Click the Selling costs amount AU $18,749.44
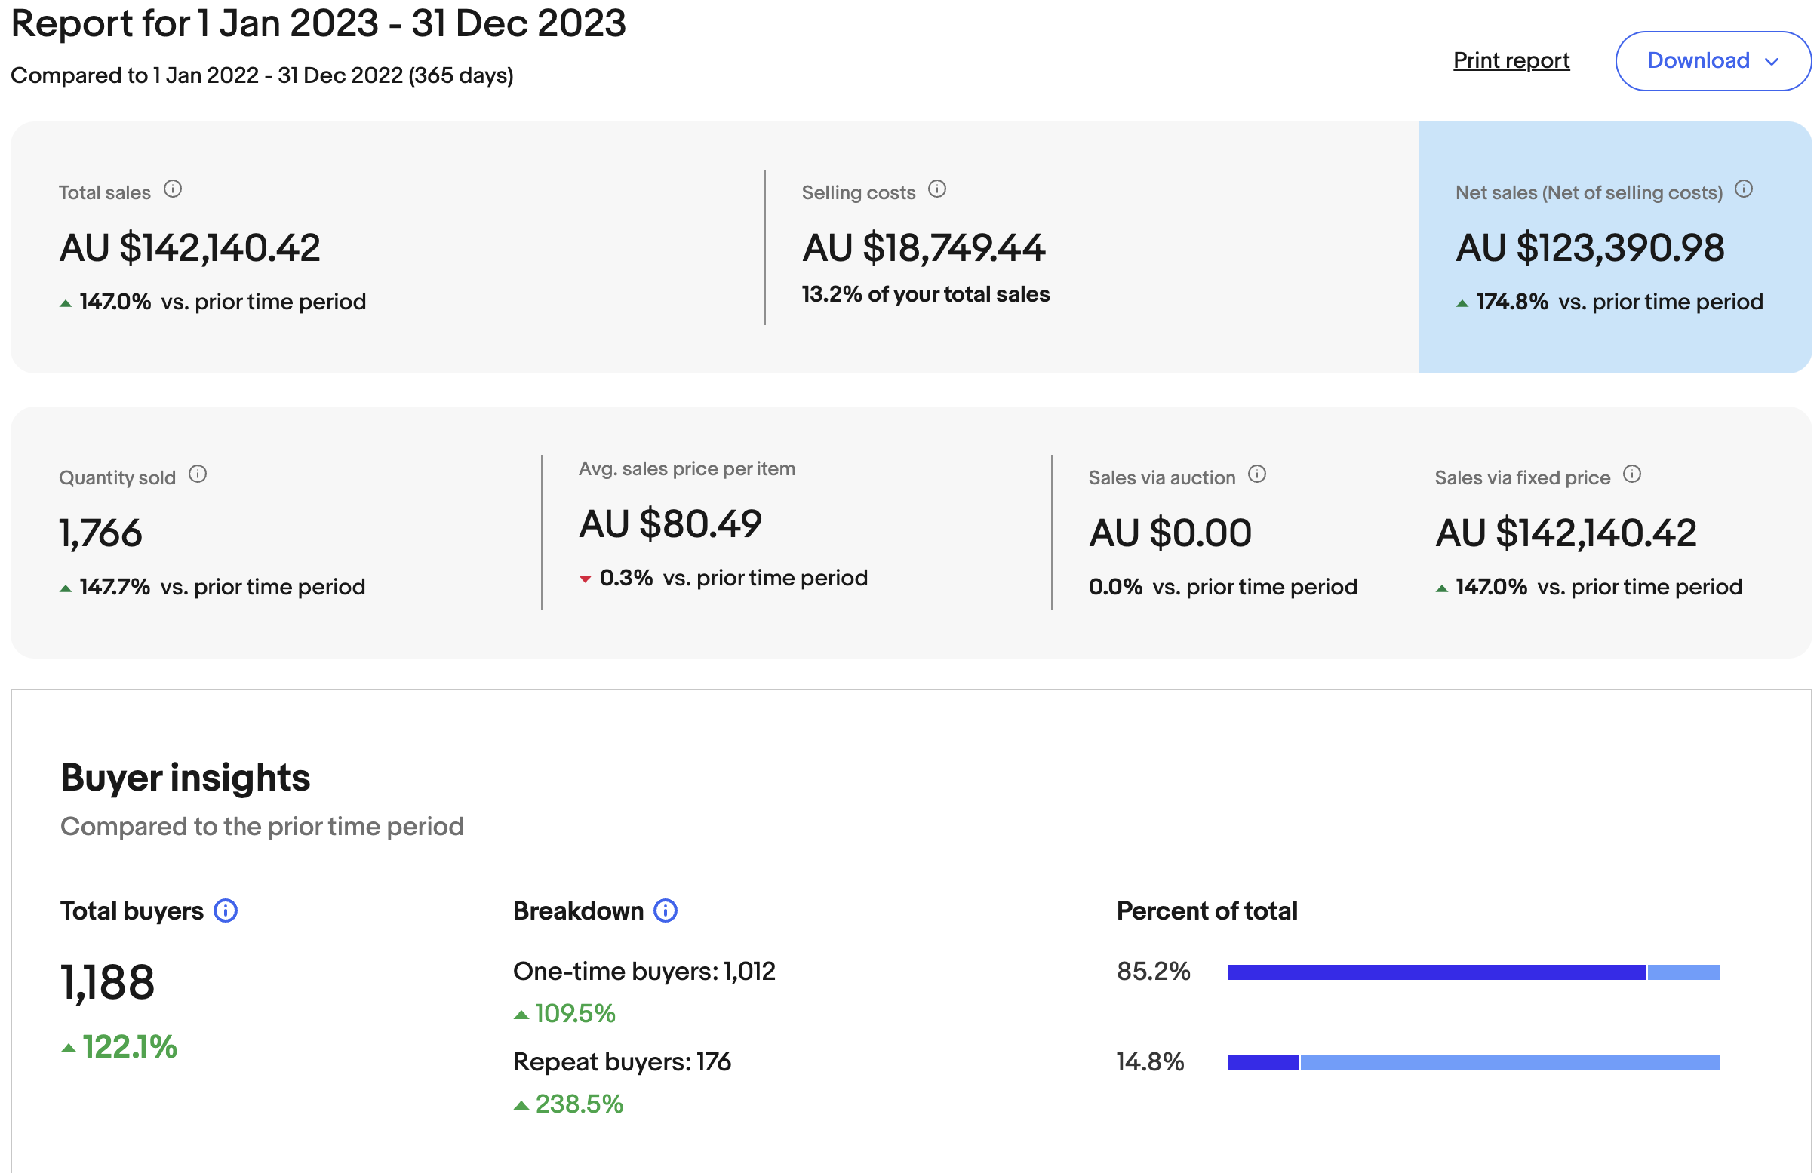The image size is (1820, 1173). click(924, 248)
